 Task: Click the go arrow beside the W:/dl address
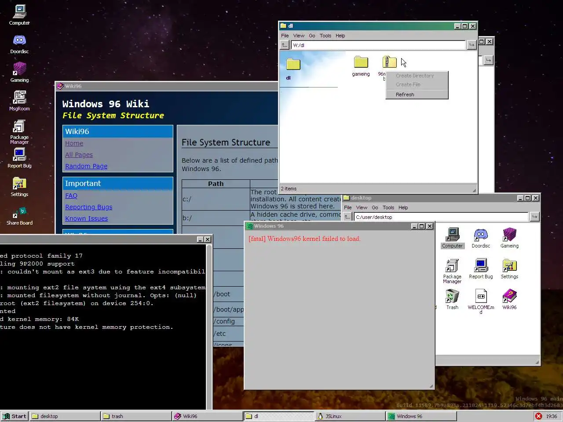(472, 45)
